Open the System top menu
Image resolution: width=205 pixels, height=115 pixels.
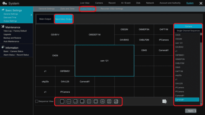[x=190, y=3]
